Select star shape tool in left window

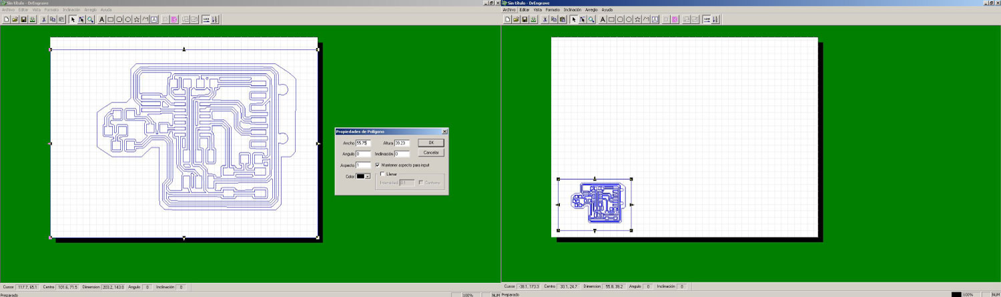[x=137, y=19]
